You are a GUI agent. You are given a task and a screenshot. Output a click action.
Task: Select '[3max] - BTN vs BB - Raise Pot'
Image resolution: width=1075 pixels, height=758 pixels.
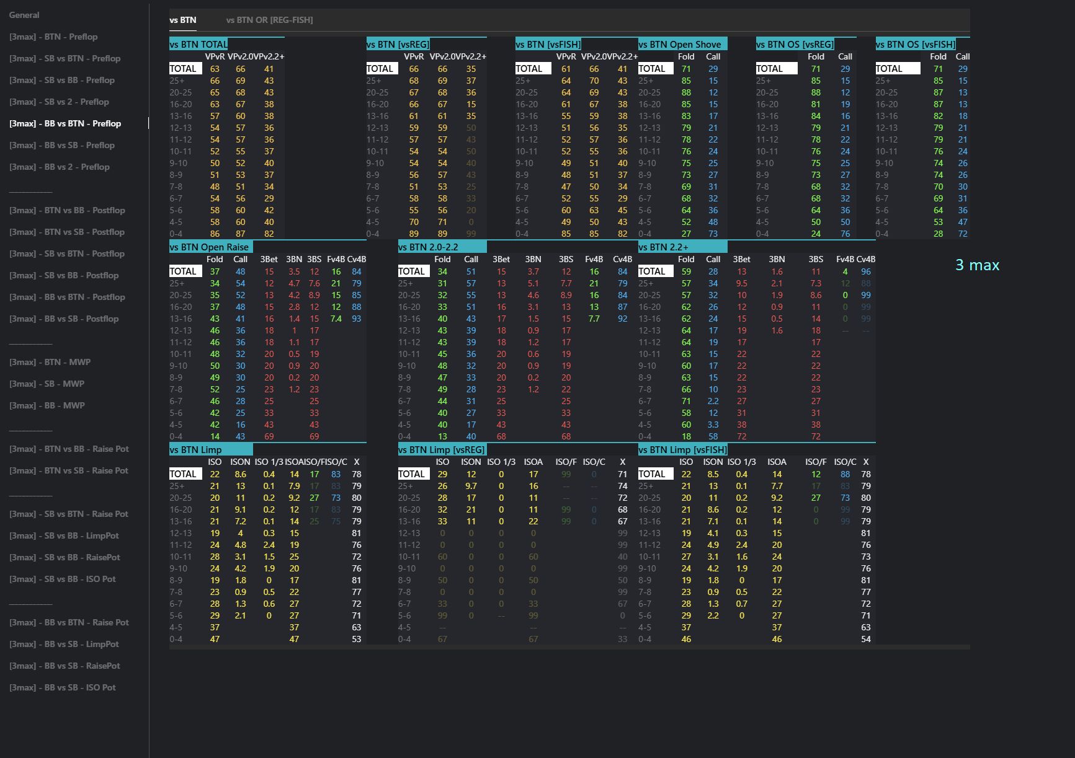pos(69,449)
